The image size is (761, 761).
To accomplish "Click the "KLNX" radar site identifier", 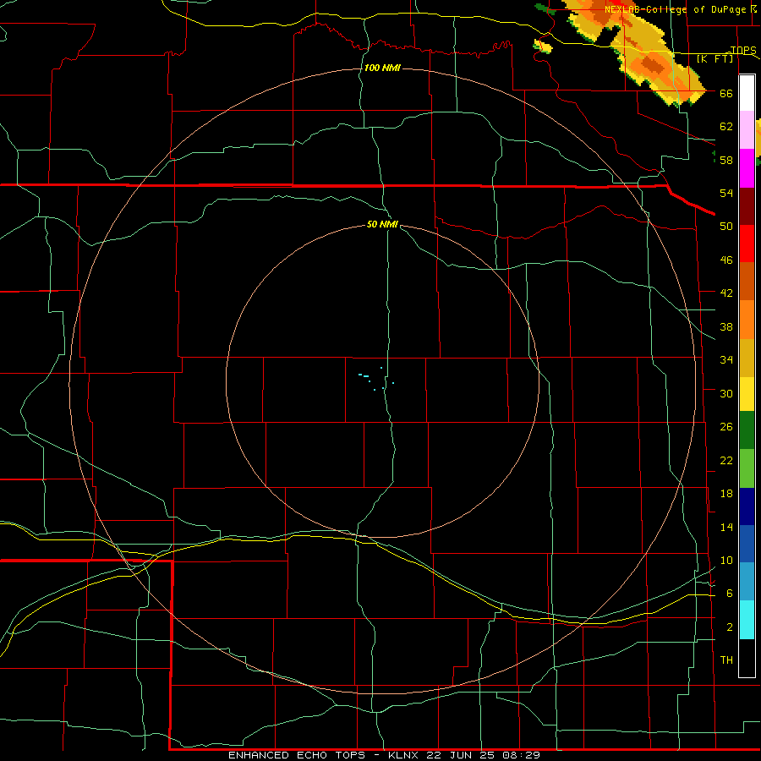I will (405, 755).
